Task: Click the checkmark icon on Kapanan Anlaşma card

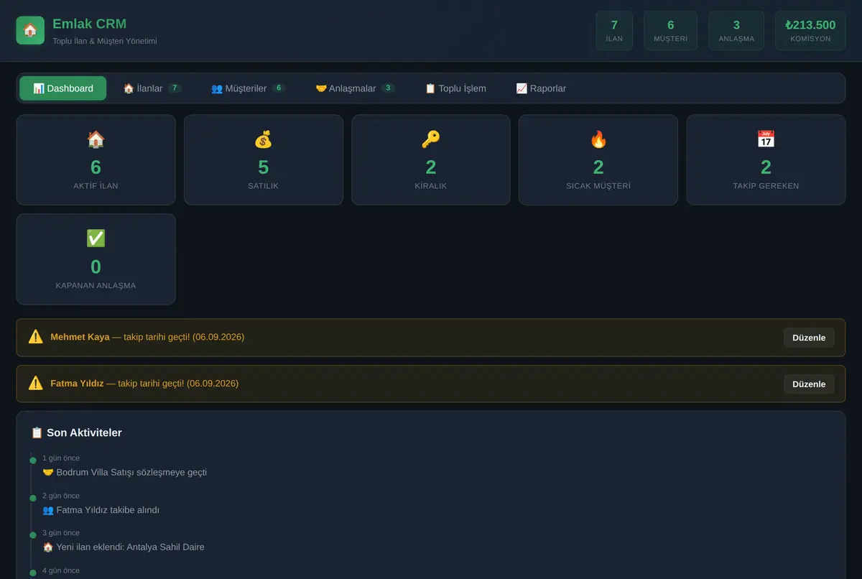Action: 96,238
